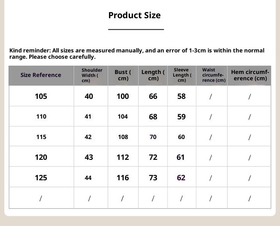This screenshot has height=226, width=280.
Task: Click the shoulder width value 42
Action: (x=88, y=137)
